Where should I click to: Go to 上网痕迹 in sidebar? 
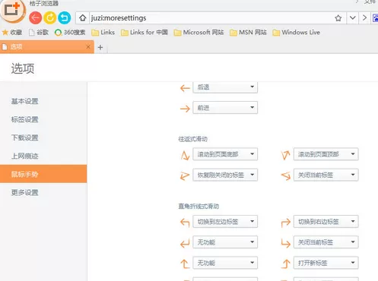click(x=25, y=156)
